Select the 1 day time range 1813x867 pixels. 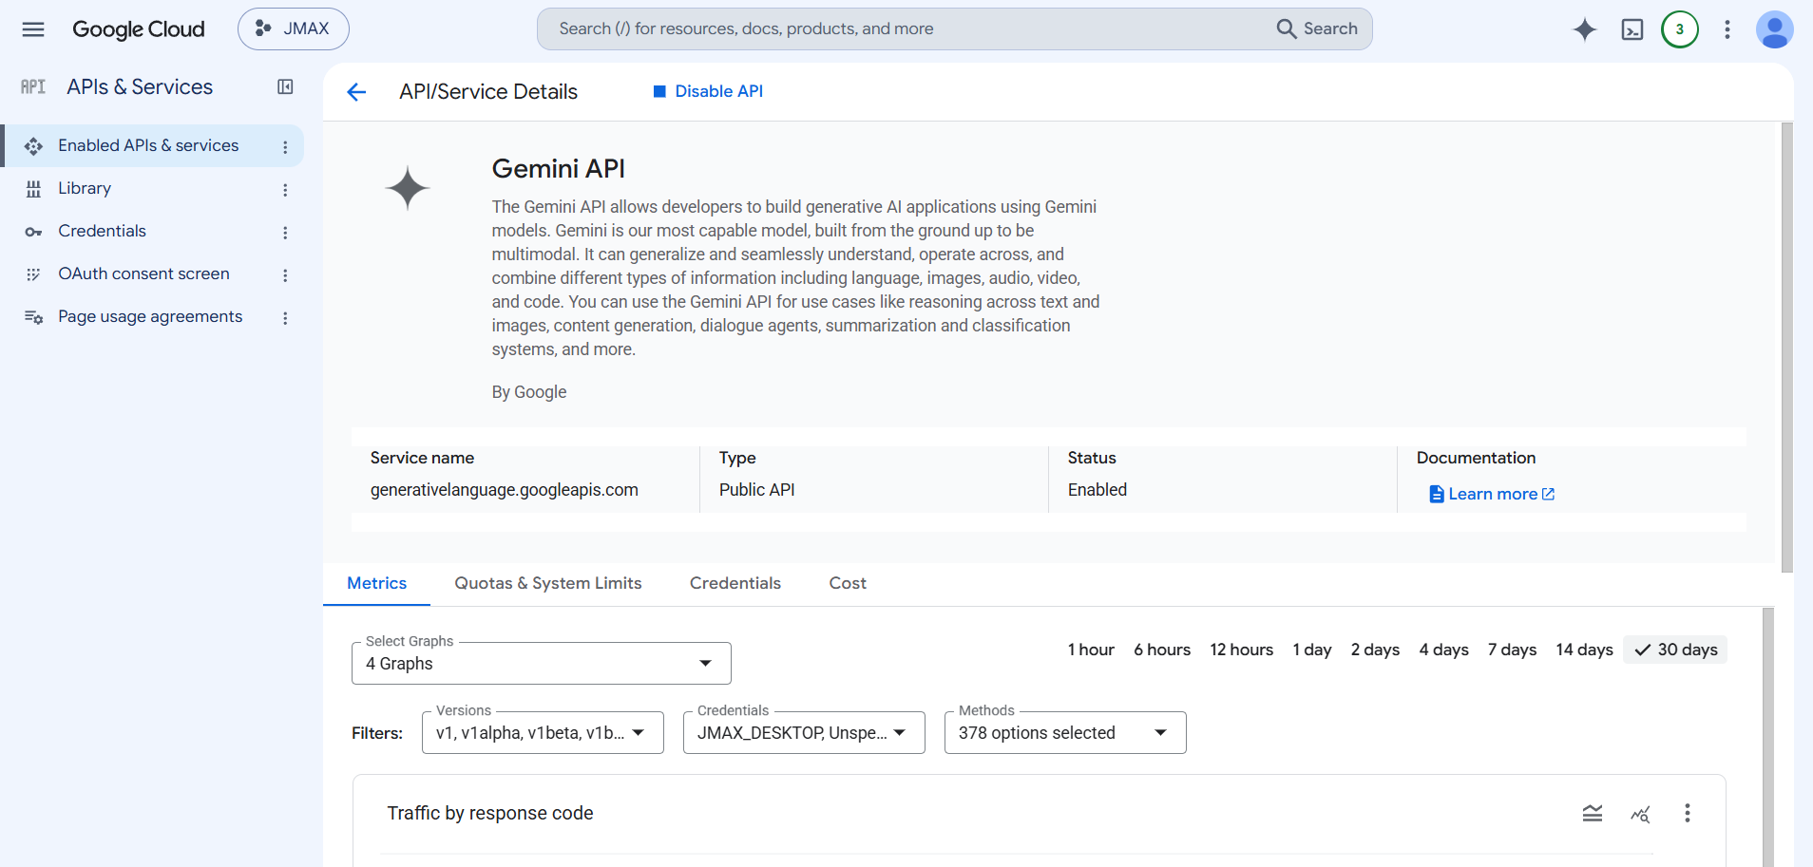[x=1312, y=650]
